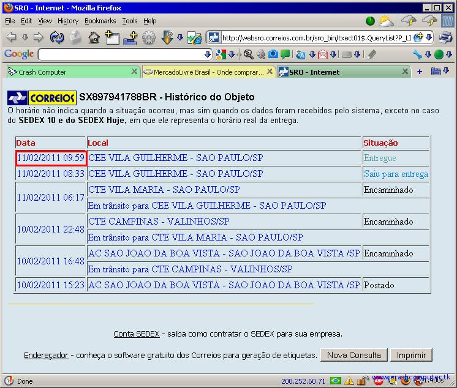Click the open padlock status bar icon
Image resolution: width=457 pixels, height=388 pixels.
tap(363, 381)
